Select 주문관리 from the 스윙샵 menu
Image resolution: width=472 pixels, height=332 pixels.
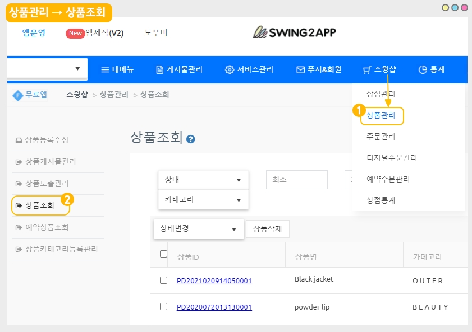point(381,136)
